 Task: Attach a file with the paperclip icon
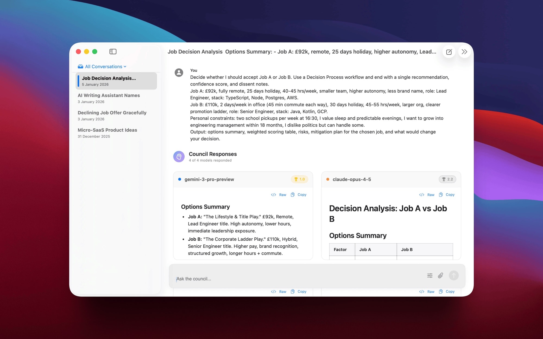pyautogui.click(x=440, y=275)
